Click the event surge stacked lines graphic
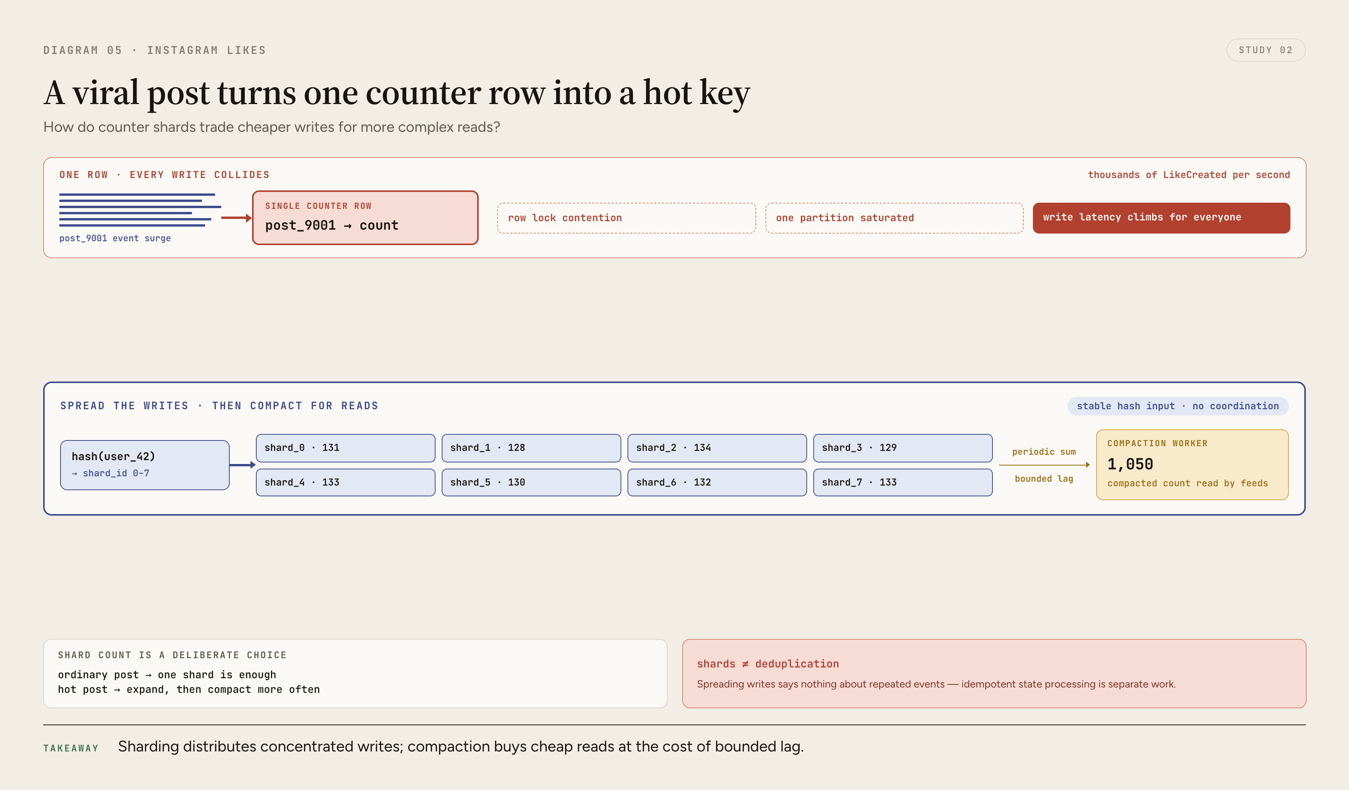Viewport: 1349px width, 790px height. tap(140, 210)
